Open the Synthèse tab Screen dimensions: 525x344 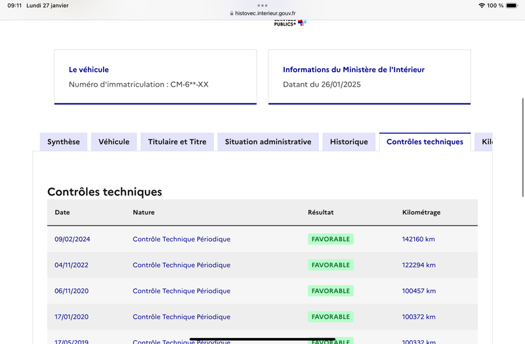pyautogui.click(x=64, y=142)
